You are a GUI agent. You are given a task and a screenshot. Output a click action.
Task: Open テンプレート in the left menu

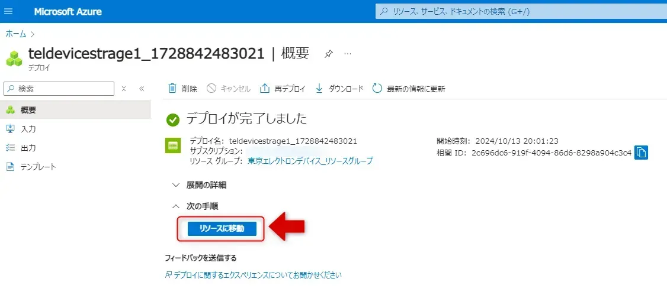point(39,167)
